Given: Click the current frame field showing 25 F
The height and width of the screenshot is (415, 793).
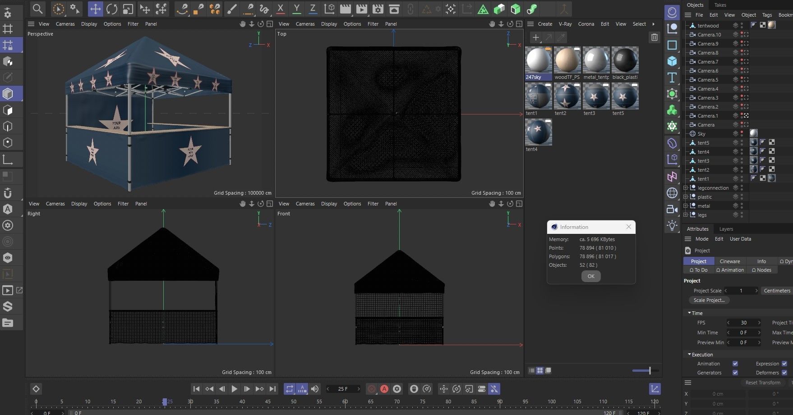Looking at the screenshot, I should (343, 388).
